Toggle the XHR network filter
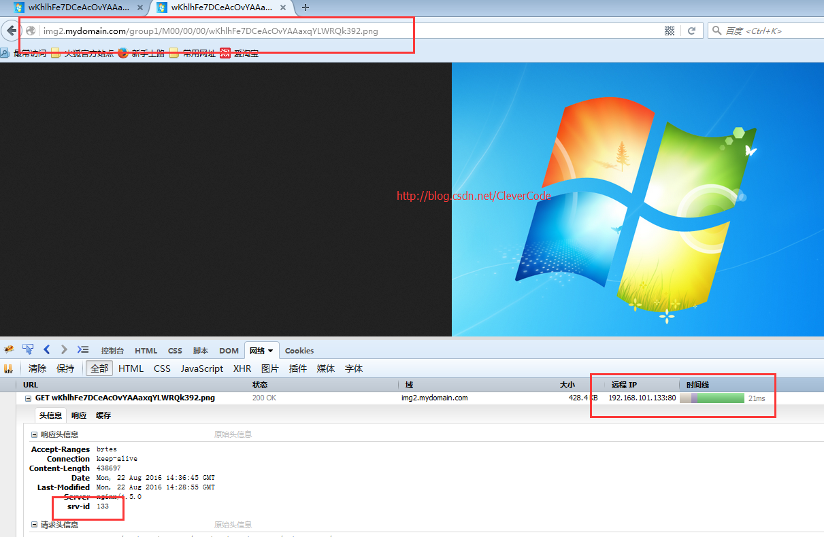824x537 pixels. (242, 368)
